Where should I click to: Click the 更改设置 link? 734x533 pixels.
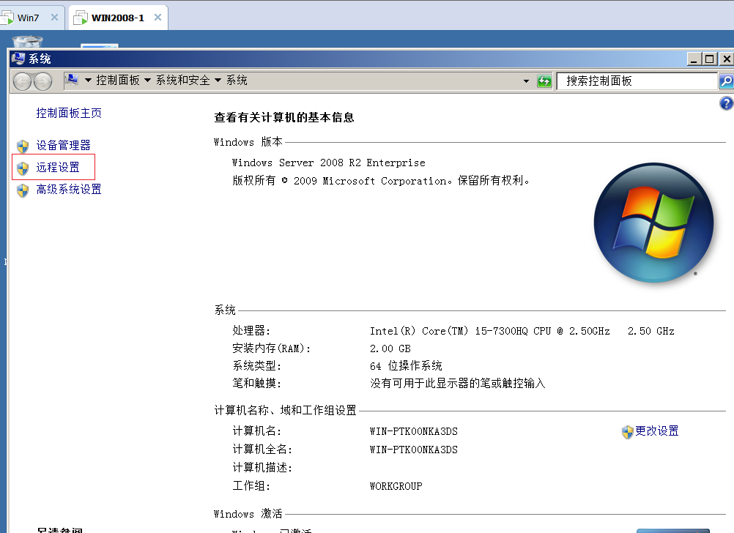(657, 431)
